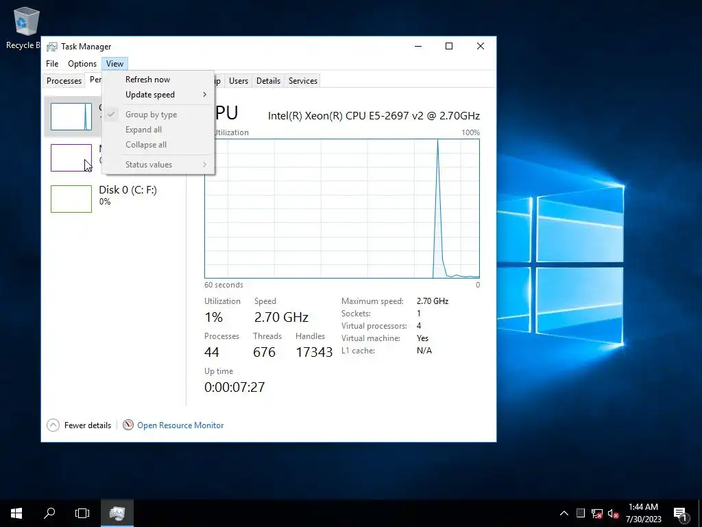The height and width of the screenshot is (527, 702).
Task: Select the Disk 0 mini graph thumbnail
Action: click(x=71, y=199)
